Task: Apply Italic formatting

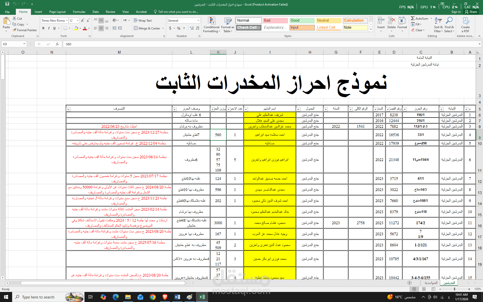Action: 49,28
